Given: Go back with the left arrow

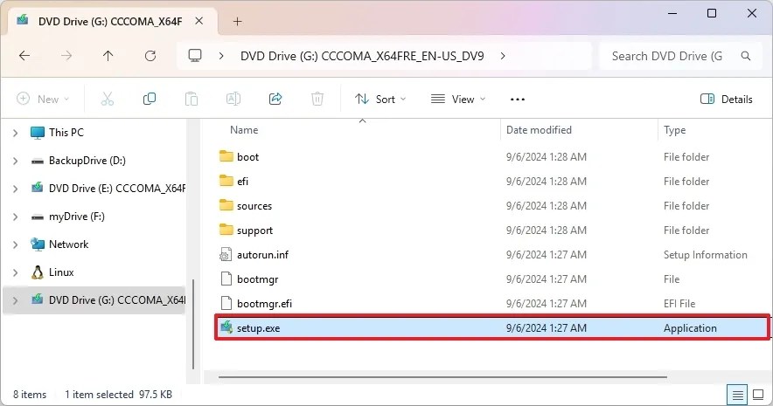Looking at the screenshot, I should tap(24, 56).
